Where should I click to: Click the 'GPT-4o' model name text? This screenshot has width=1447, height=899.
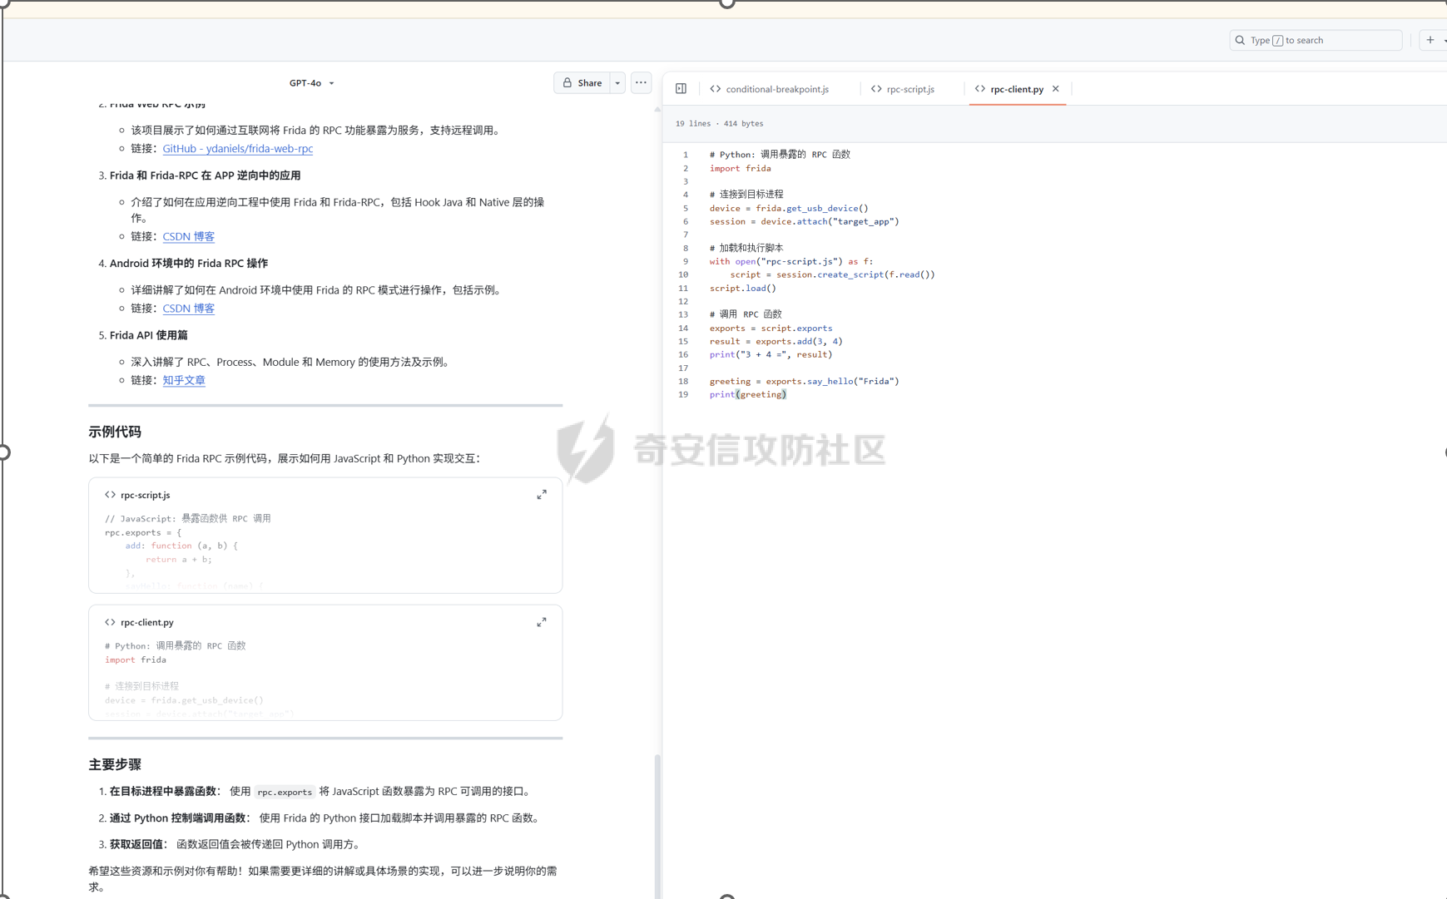(x=305, y=83)
